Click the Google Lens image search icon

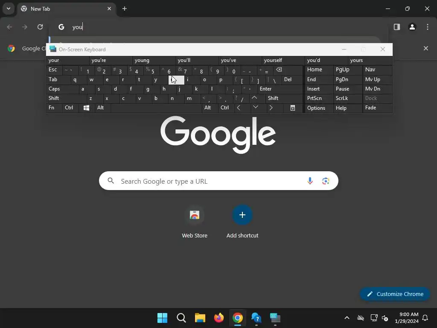[326, 181]
